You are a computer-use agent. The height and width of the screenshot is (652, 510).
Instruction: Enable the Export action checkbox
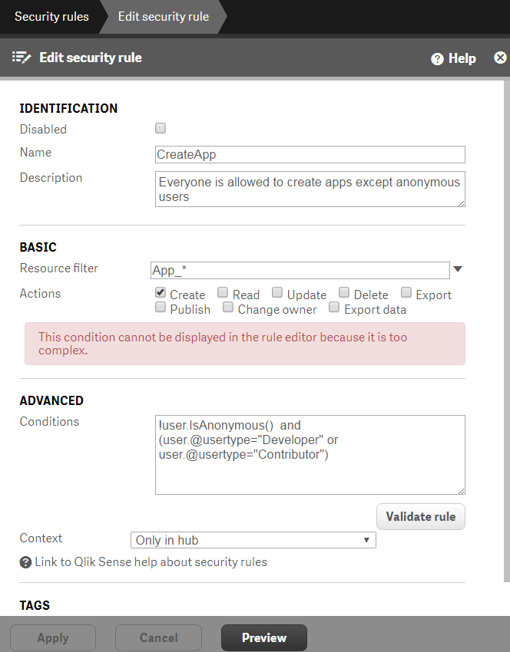pos(406,292)
